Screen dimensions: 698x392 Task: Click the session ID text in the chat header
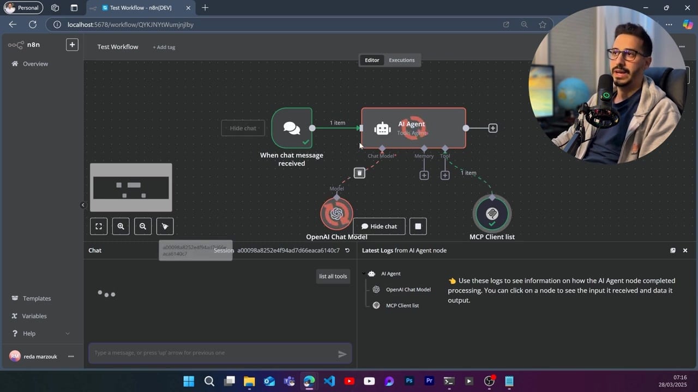coord(288,250)
